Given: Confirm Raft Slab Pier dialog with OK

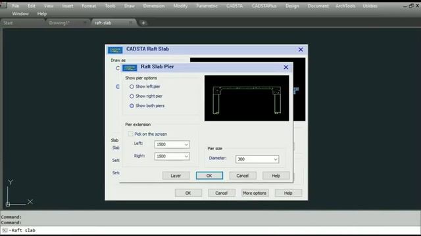Looking at the screenshot, I should click(x=209, y=176).
